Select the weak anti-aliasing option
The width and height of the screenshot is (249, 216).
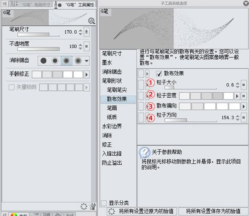(x=55, y=61)
